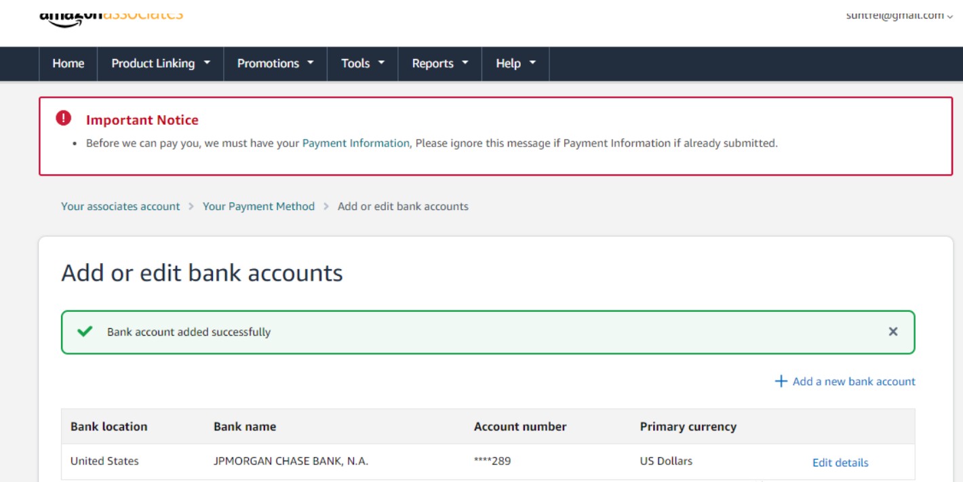This screenshot has height=482, width=963.
Task: Click the Bank name column header
Action: click(x=245, y=426)
